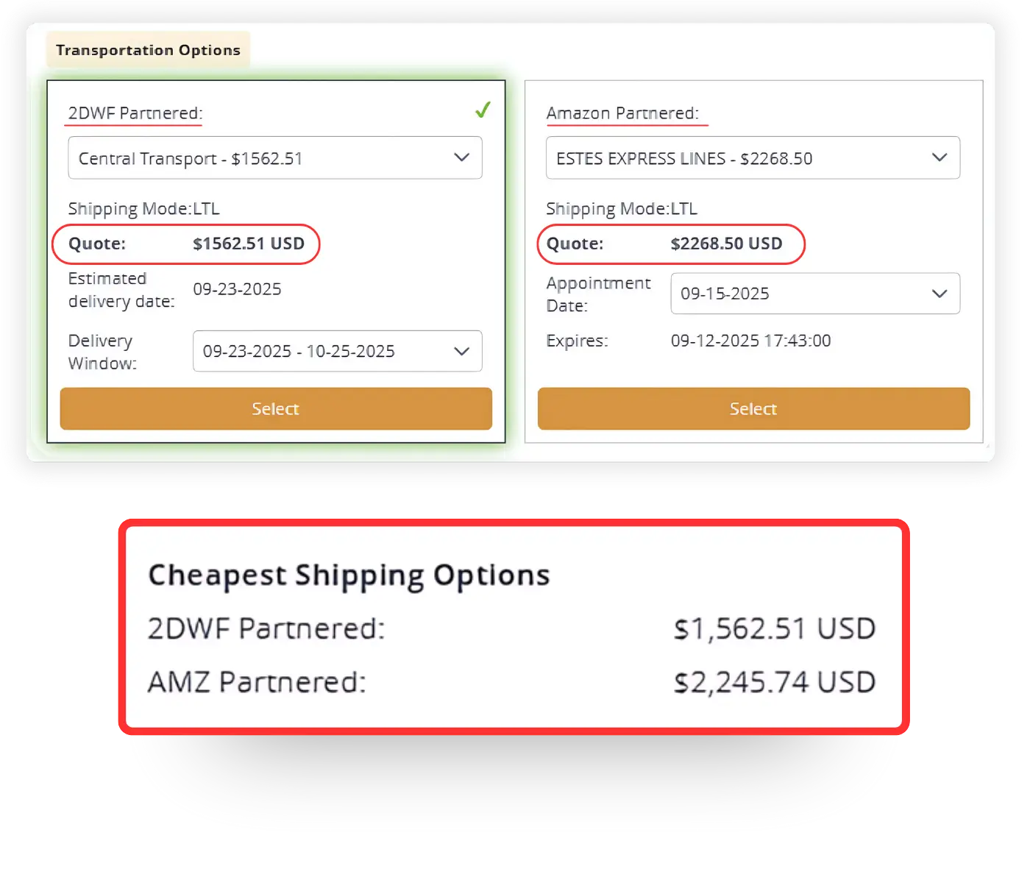1030x880 pixels.
Task: Click the estimated delivery date 09-23-2025
Action: [x=237, y=289]
